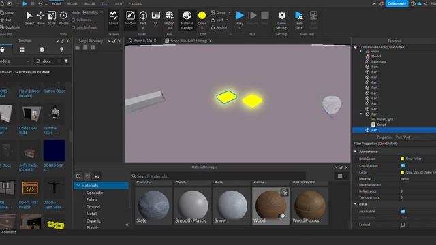
Task: Click the Lock tool
Action: (x=217, y=20)
